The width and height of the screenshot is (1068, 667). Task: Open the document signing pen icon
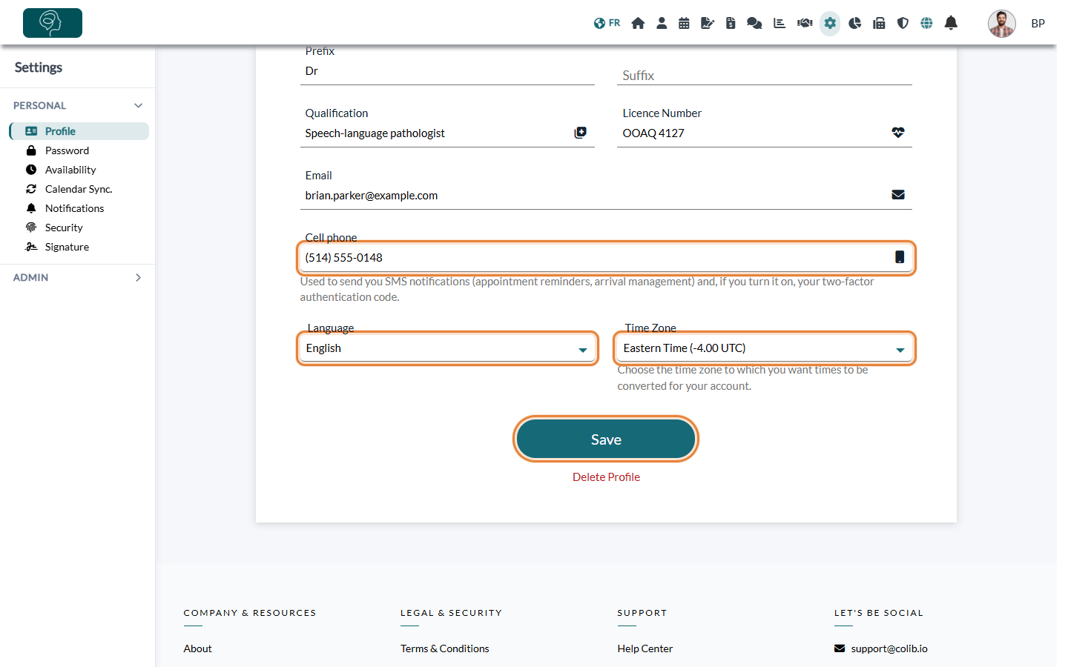[708, 23]
